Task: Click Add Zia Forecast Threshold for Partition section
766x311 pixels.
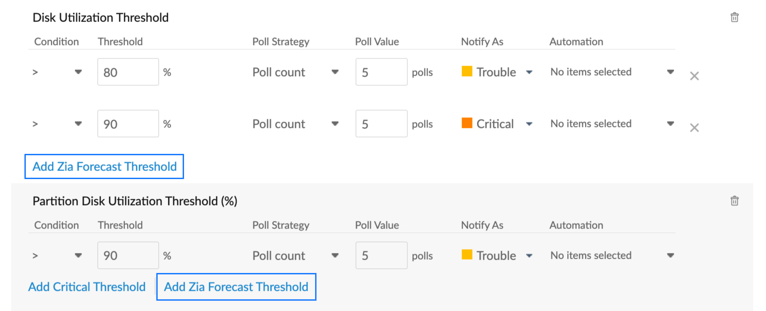Action: [x=236, y=287]
